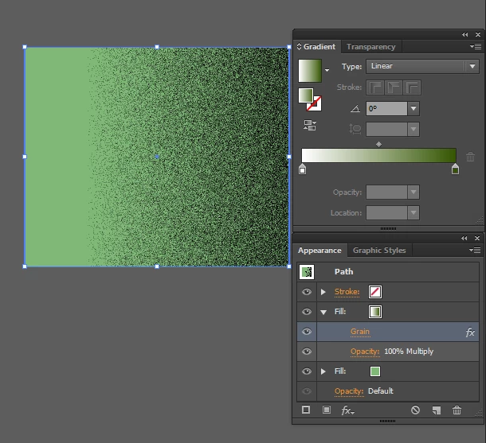
Task: Collapse the gradient Fill row
Action: tap(323, 312)
